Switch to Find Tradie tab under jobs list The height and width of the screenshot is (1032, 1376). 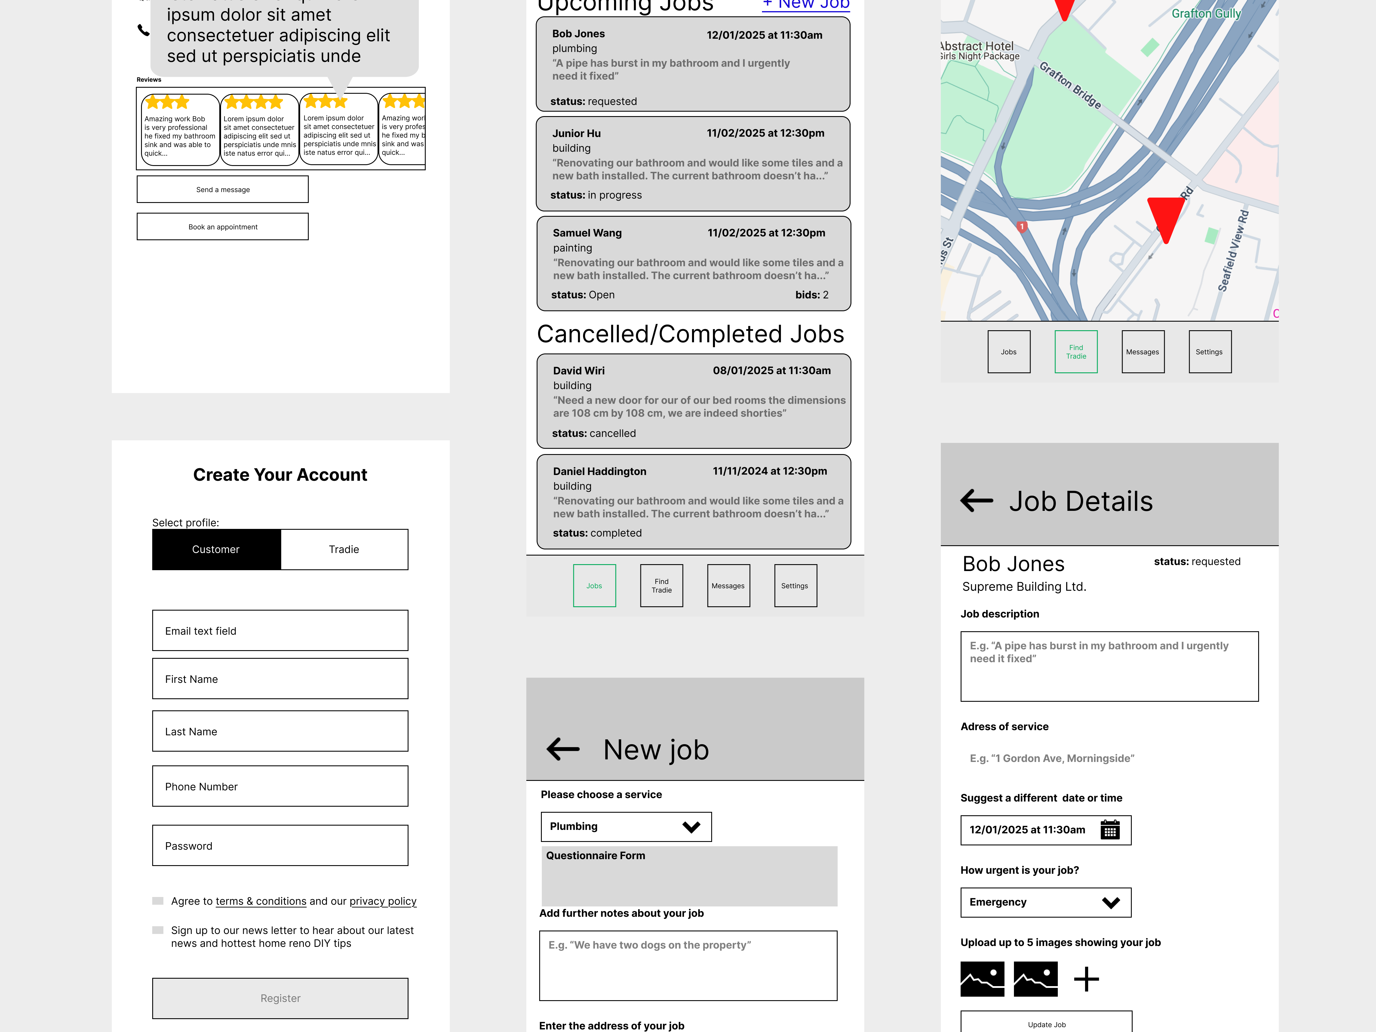tap(661, 585)
